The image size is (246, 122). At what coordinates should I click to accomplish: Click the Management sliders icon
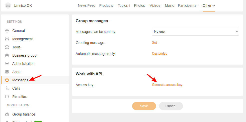[7, 39]
